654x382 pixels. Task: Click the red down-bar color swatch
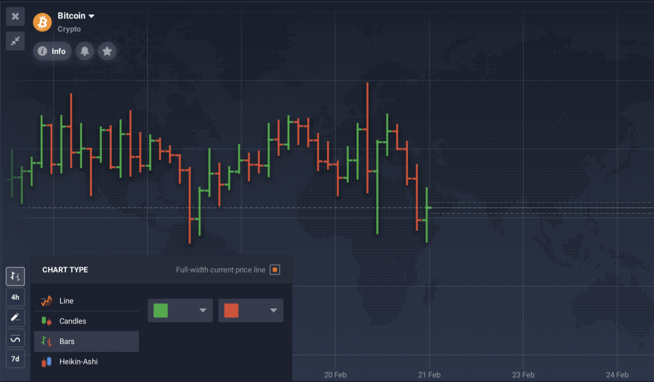[231, 311]
